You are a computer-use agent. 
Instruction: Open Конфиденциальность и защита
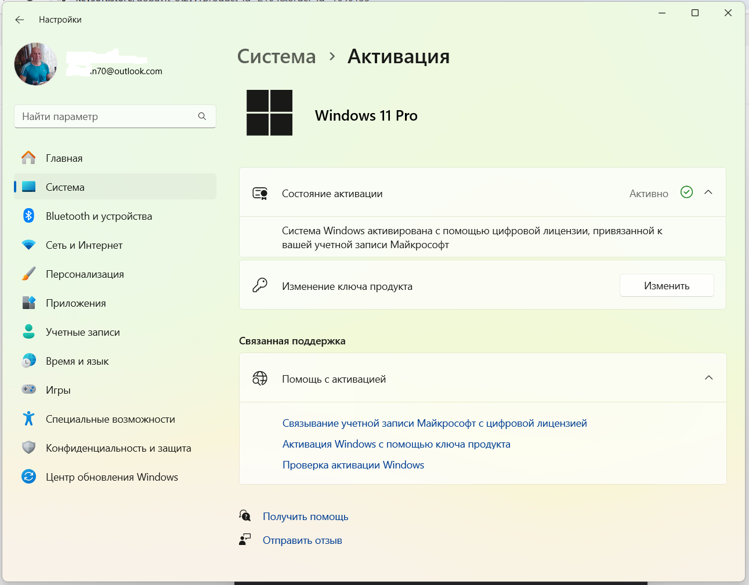coord(115,448)
